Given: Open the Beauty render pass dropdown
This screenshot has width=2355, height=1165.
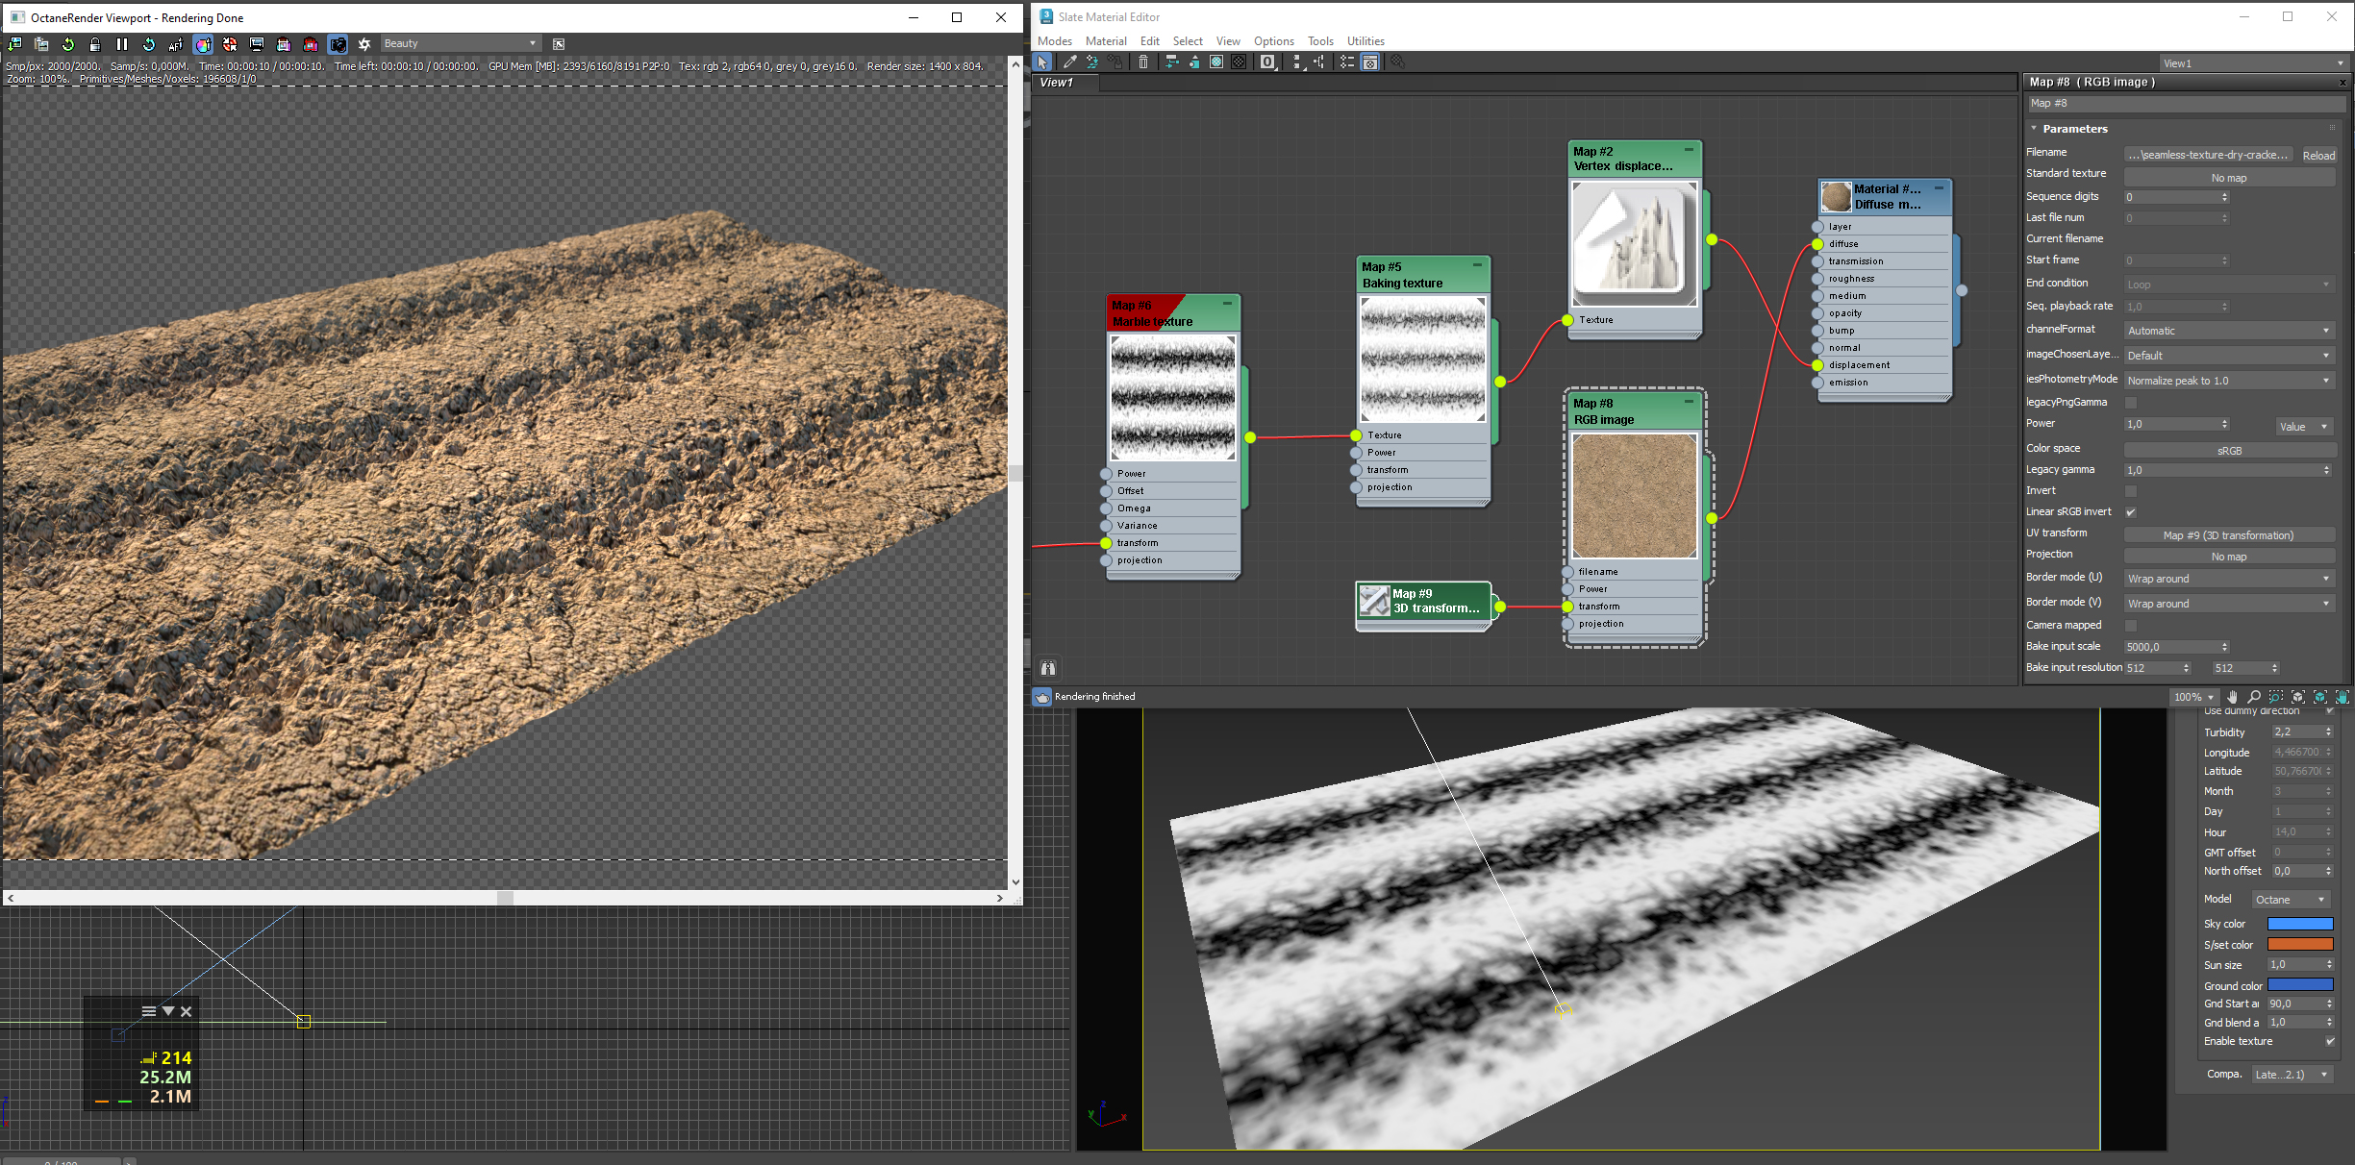Looking at the screenshot, I should coord(460,44).
